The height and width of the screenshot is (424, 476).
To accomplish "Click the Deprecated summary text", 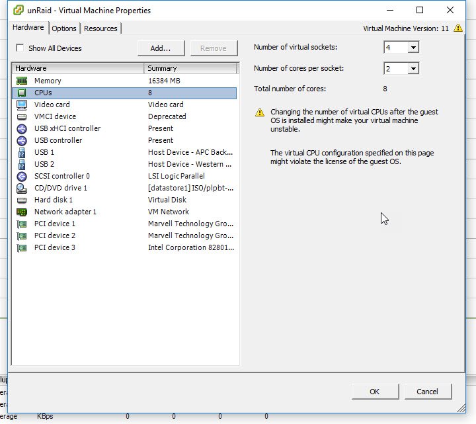I will (167, 116).
